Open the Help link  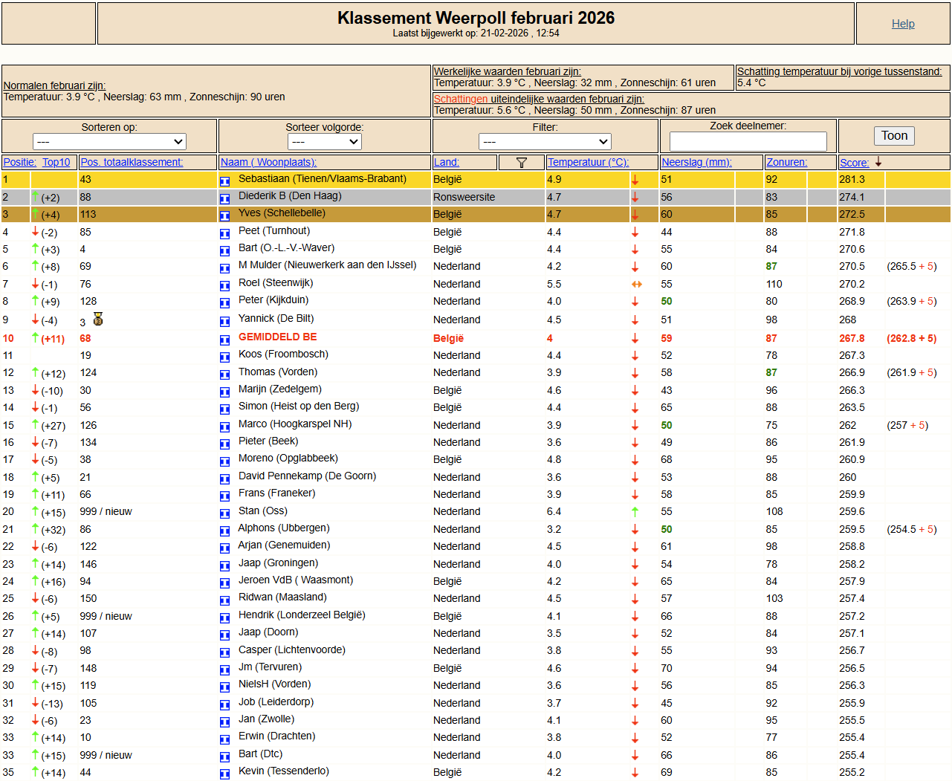[x=903, y=24]
